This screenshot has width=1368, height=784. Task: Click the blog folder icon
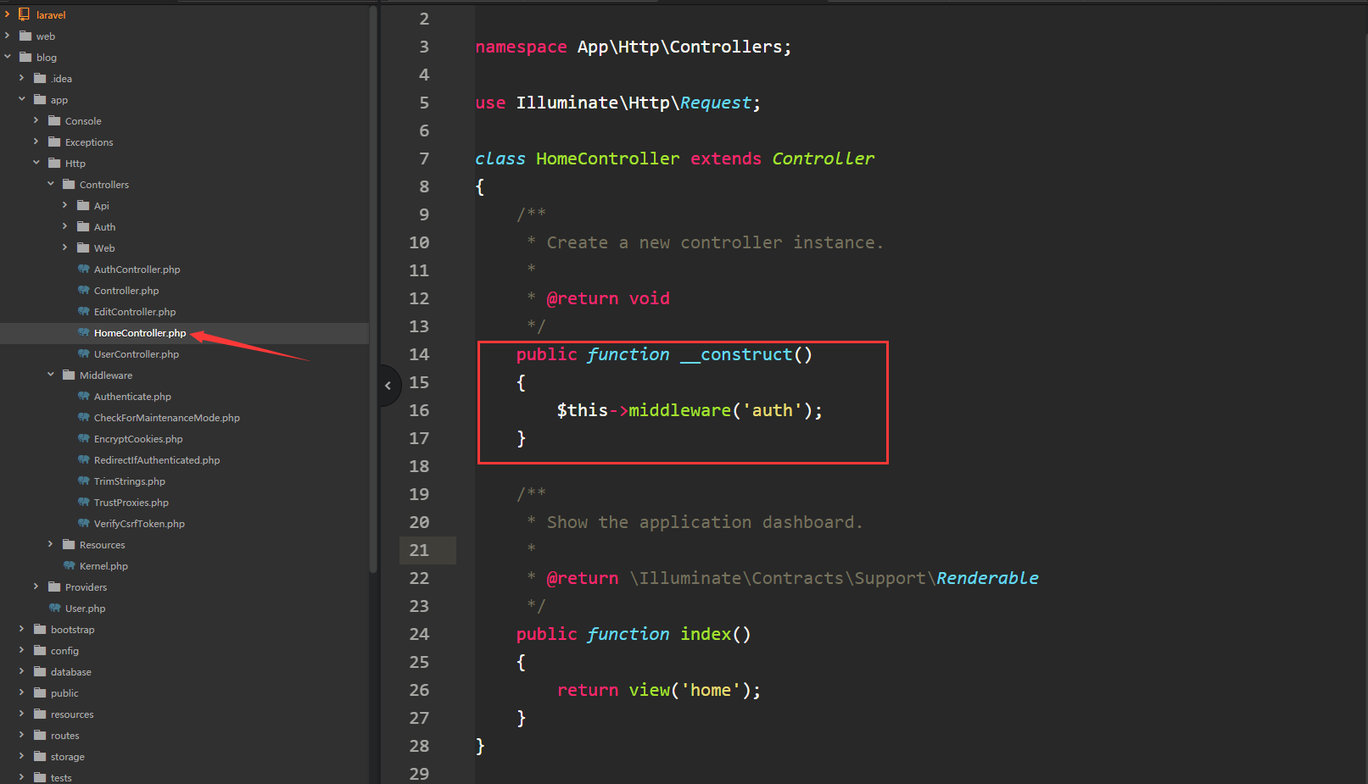[x=25, y=57]
